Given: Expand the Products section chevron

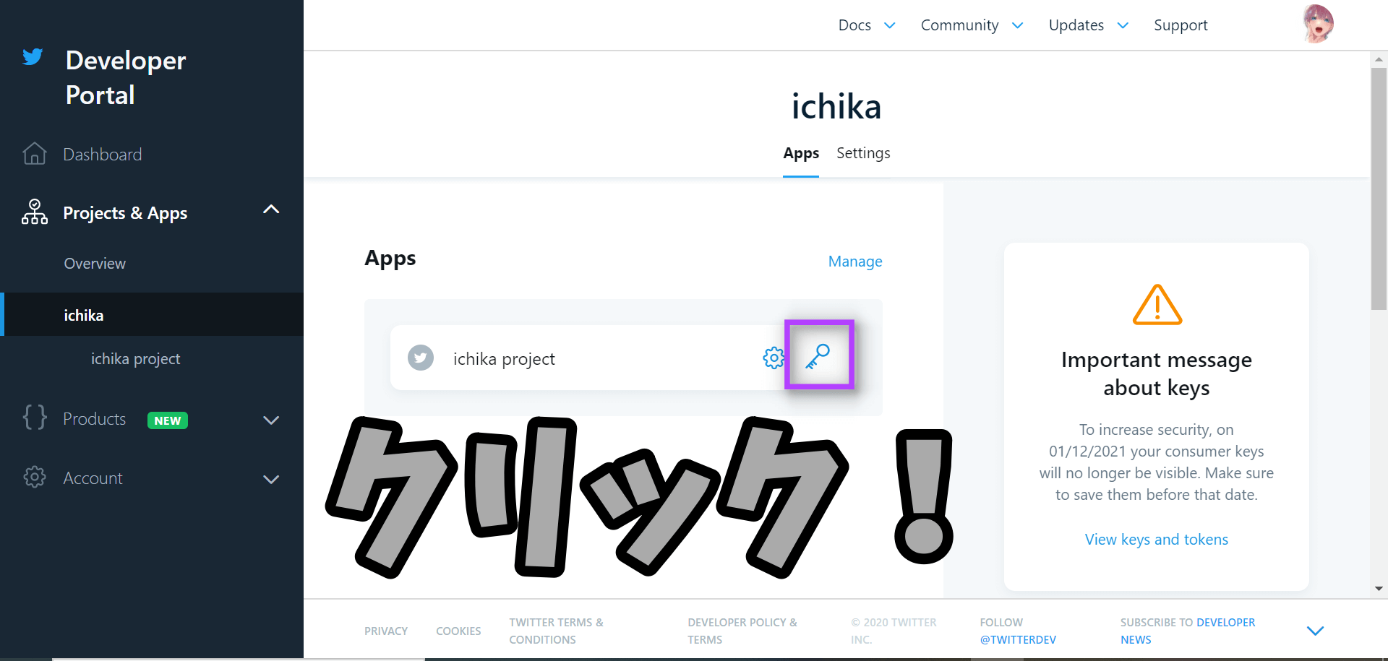Looking at the screenshot, I should click(x=271, y=420).
